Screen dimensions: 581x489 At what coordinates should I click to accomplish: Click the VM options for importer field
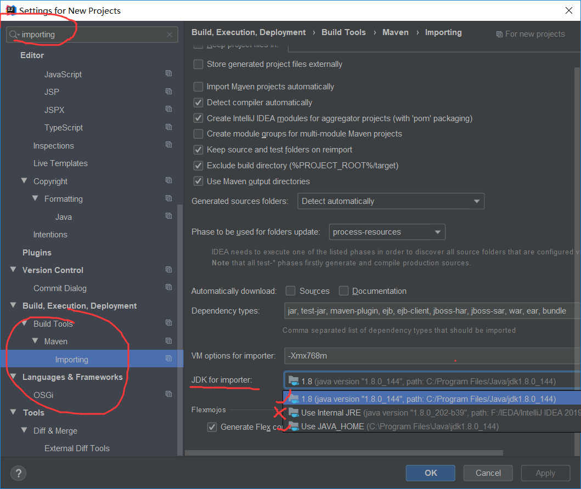click(432, 356)
